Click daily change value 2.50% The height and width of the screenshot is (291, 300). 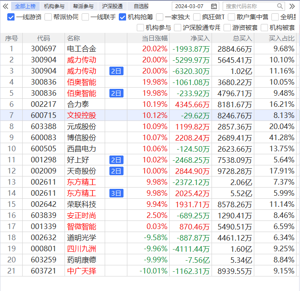[157, 215]
